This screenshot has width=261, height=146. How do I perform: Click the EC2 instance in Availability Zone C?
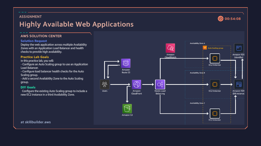pos(215,114)
